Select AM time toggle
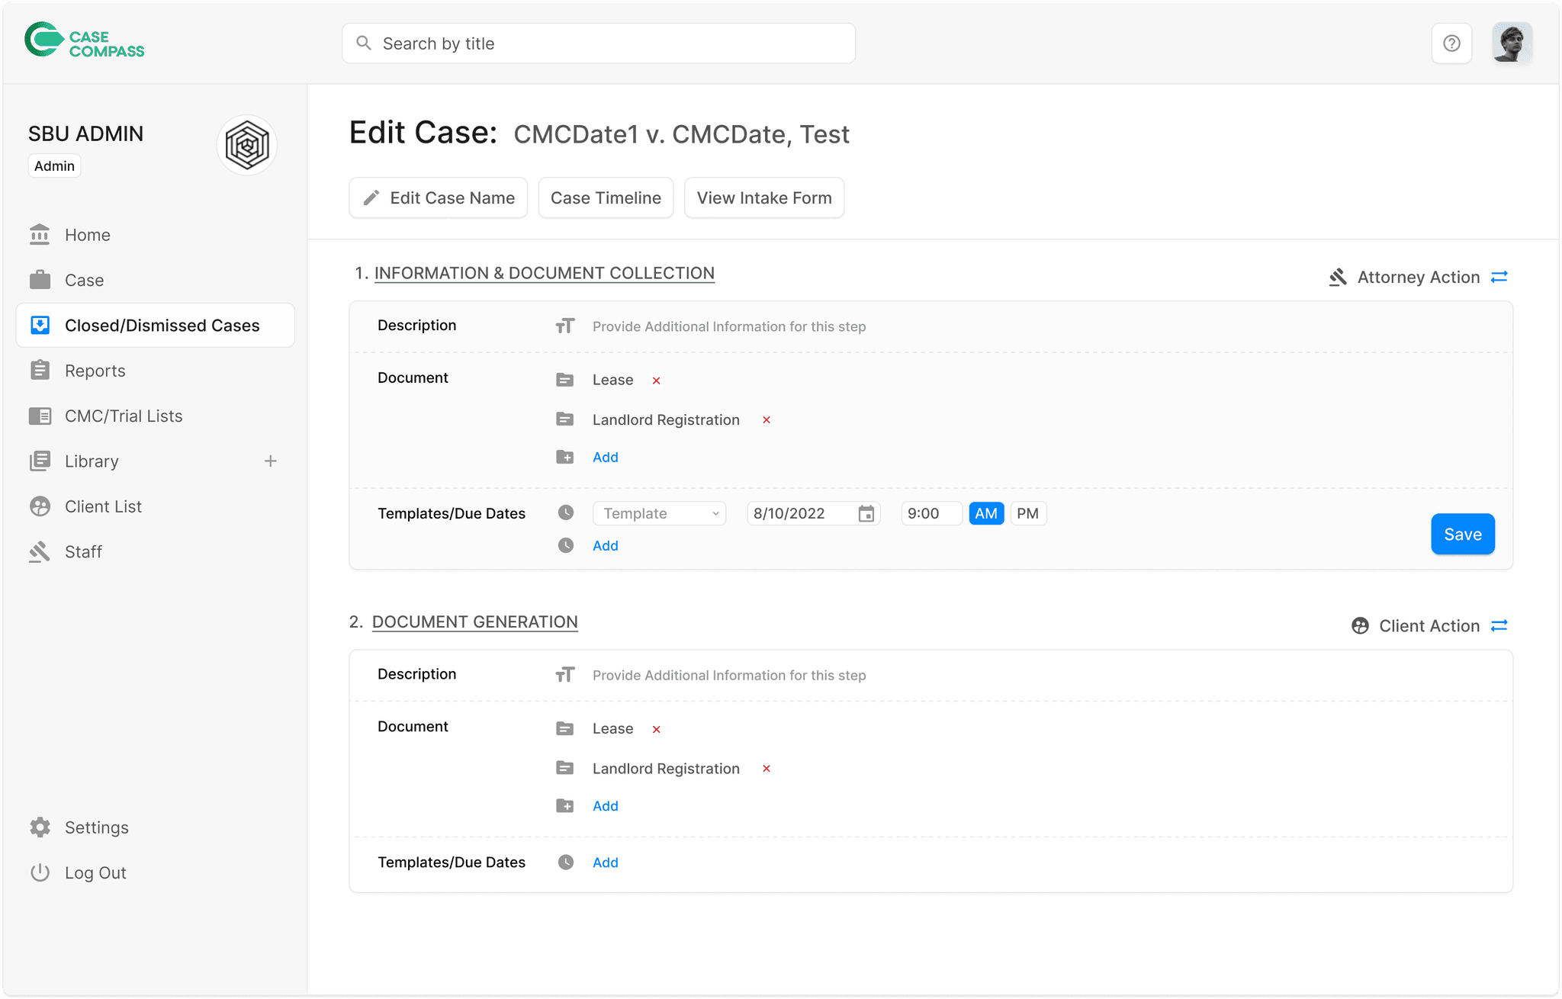1562x999 pixels. [986, 514]
